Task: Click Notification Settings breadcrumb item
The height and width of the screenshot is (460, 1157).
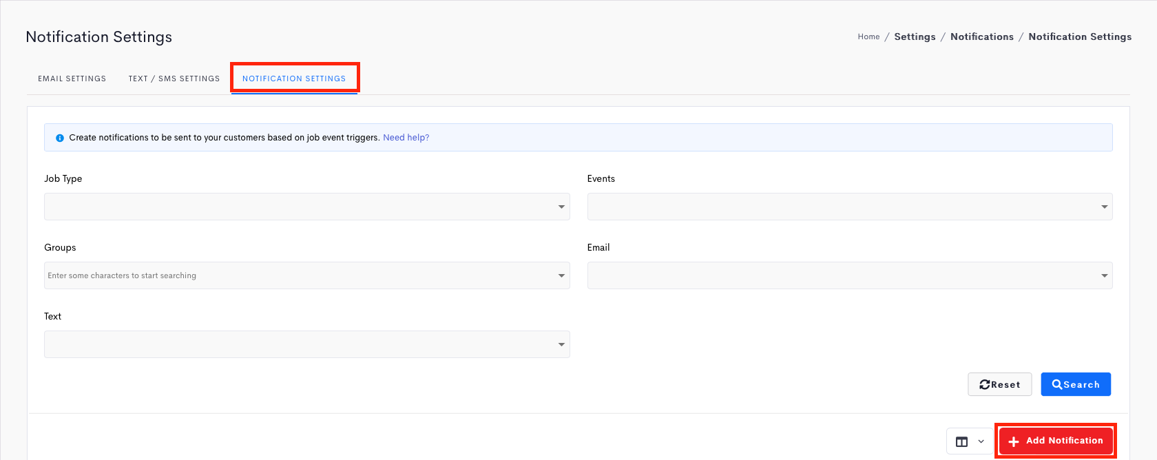Action: (1079, 36)
